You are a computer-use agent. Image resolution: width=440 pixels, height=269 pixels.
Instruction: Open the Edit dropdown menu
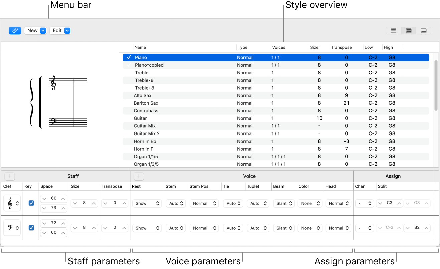[x=60, y=30]
